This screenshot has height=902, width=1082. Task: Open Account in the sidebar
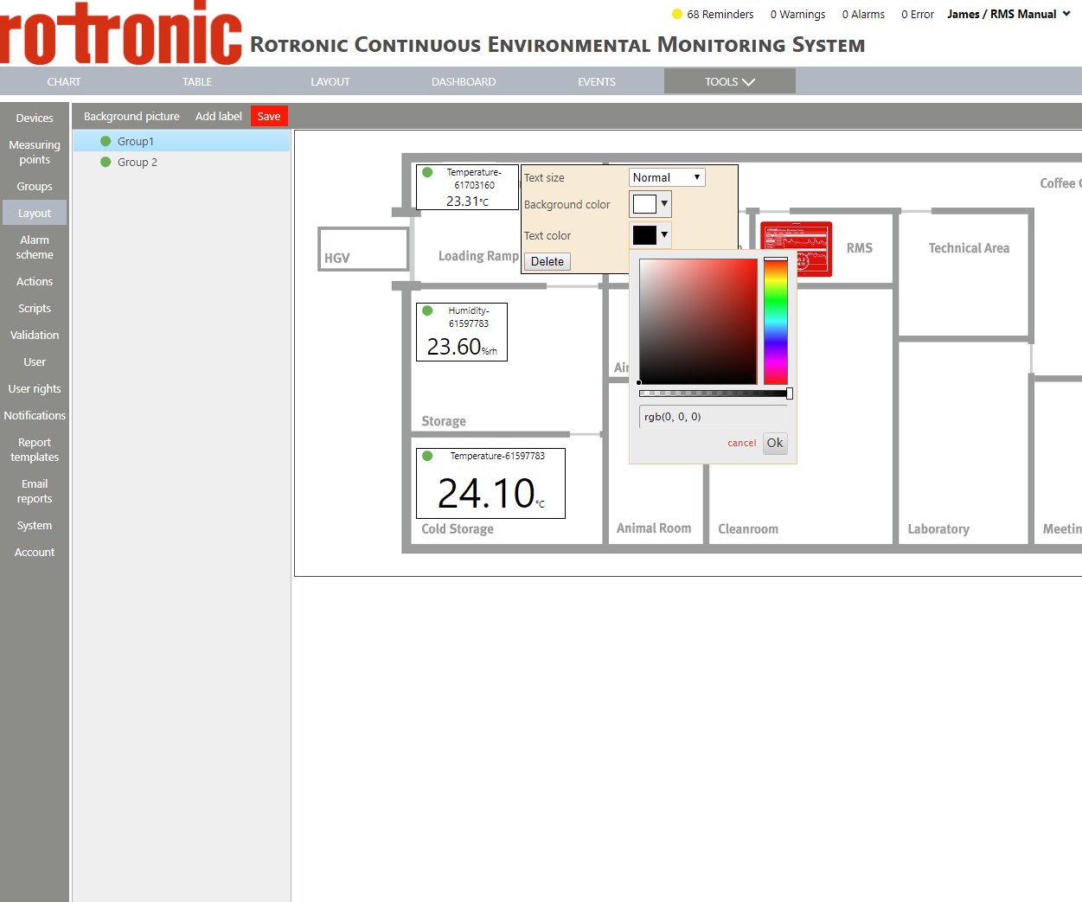tap(35, 552)
